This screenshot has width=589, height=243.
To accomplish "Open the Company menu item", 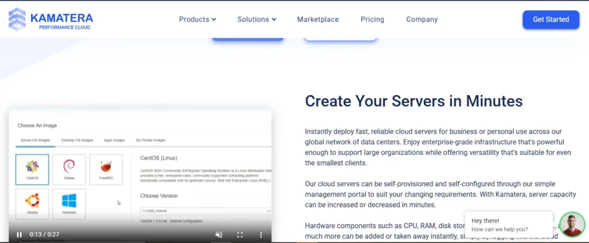I will pyautogui.click(x=422, y=19).
